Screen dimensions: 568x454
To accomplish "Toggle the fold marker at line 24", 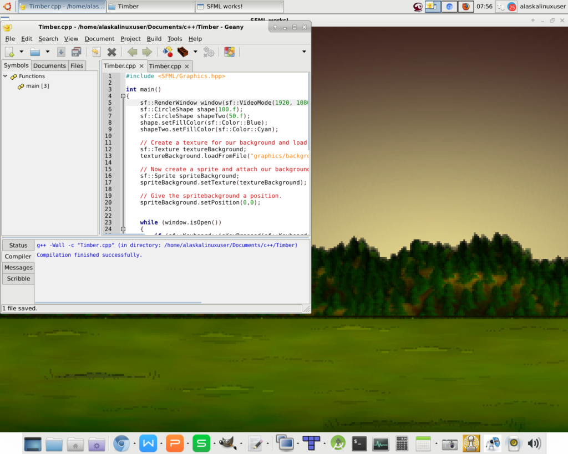I will coord(123,229).
